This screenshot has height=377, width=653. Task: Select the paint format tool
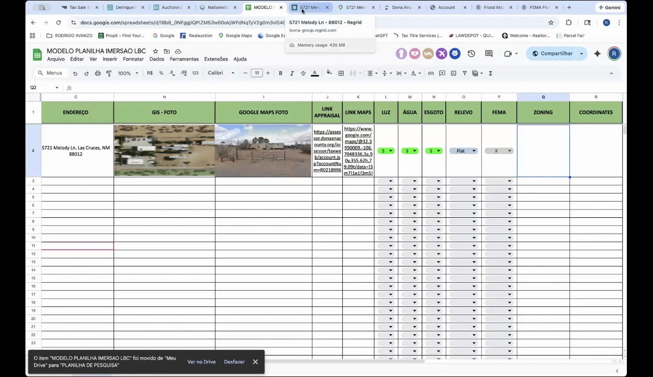pyautogui.click(x=109, y=73)
